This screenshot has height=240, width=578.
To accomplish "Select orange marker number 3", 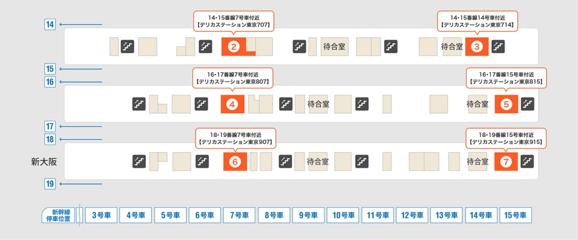I will tap(477, 47).
